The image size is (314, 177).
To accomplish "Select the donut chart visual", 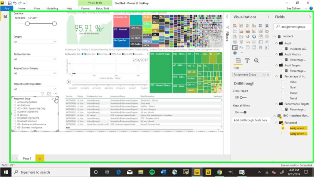I will coord(254,37).
